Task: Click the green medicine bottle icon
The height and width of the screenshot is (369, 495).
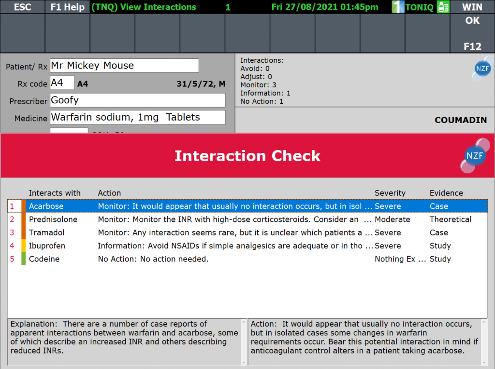Action: click(x=443, y=7)
